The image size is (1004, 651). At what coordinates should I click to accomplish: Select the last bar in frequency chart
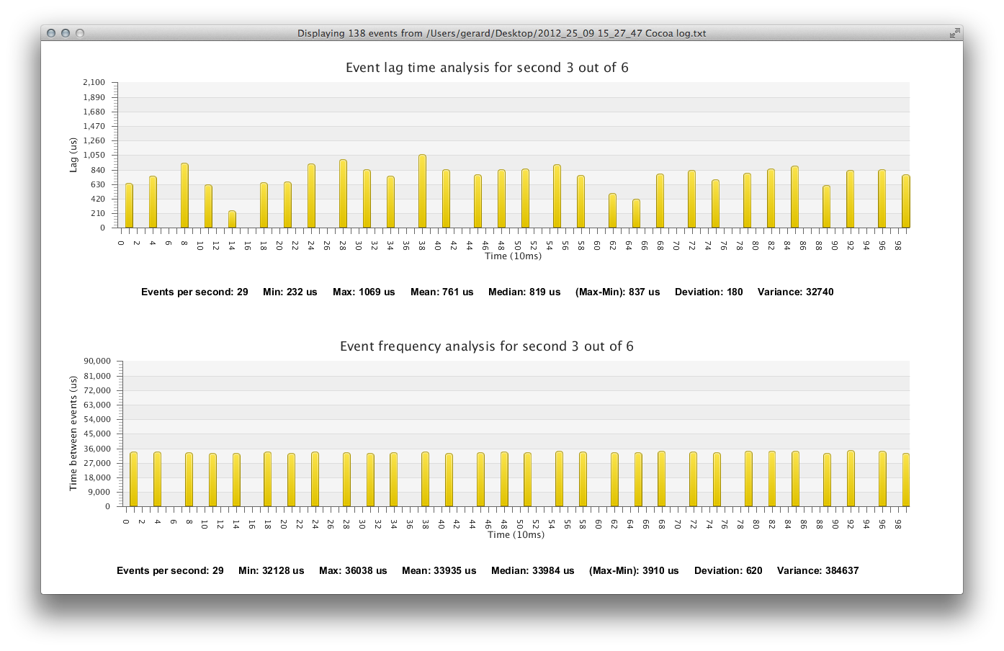click(905, 480)
